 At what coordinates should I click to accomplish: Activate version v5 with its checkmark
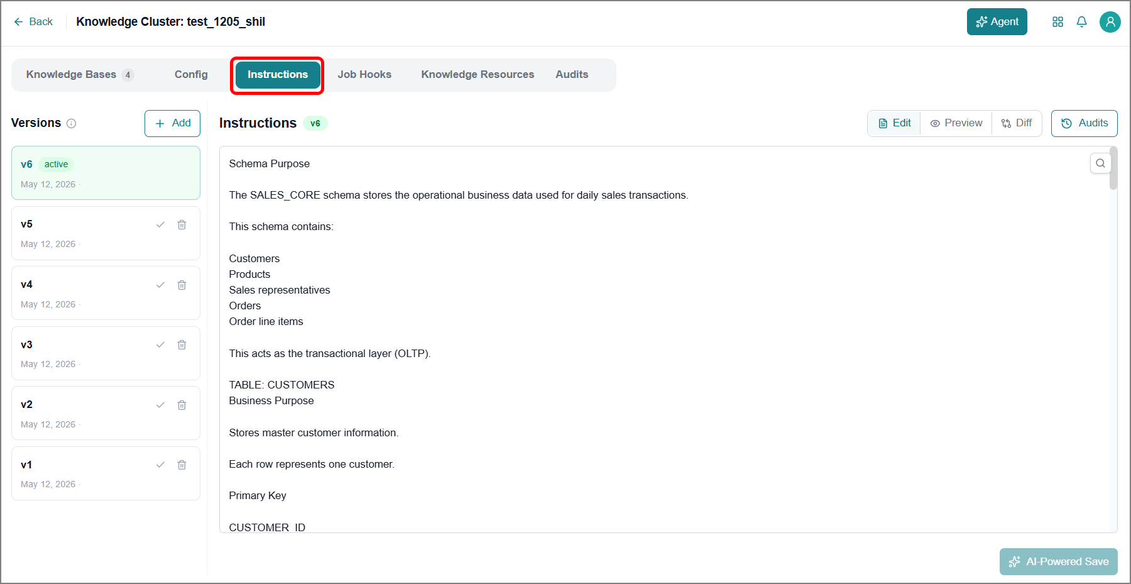click(160, 224)
